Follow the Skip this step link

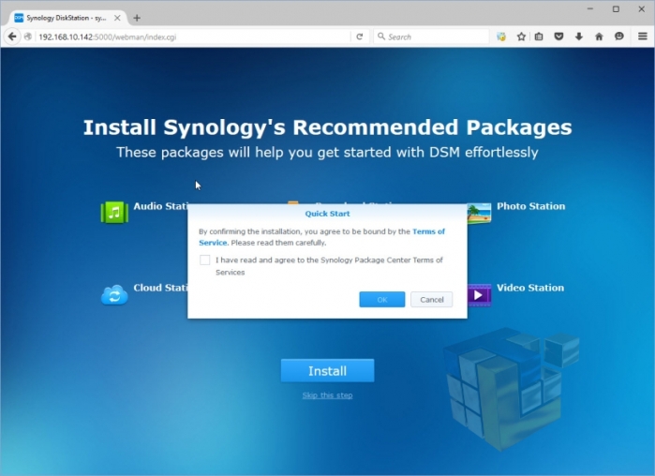click(328, 395)
